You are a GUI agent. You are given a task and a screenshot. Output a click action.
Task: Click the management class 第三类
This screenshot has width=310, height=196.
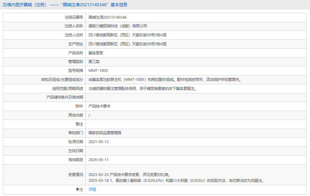[94, 62]
